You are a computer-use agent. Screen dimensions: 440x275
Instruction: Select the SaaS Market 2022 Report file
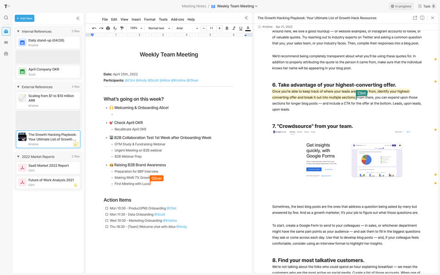coord(48,167)
